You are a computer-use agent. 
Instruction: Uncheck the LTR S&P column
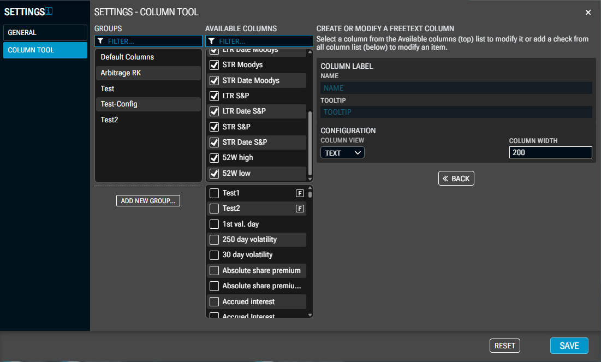tap(215, 96)
